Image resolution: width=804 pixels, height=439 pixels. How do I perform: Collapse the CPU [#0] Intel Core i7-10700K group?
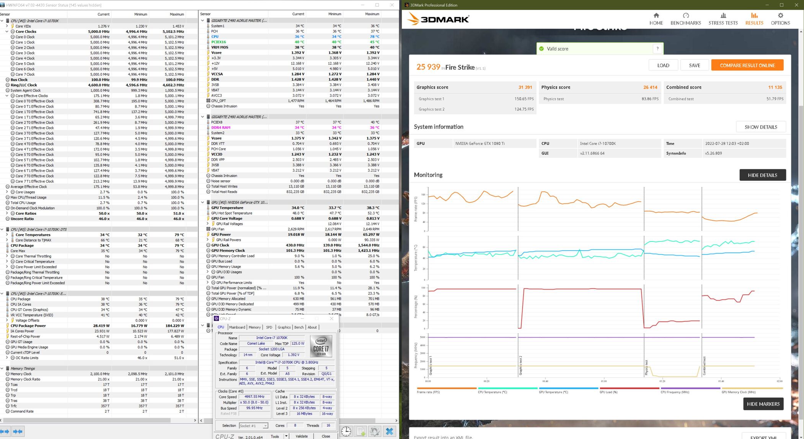click(2, 21)
